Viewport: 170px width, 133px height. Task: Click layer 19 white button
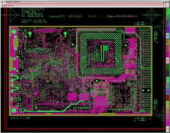pos(168,129)
